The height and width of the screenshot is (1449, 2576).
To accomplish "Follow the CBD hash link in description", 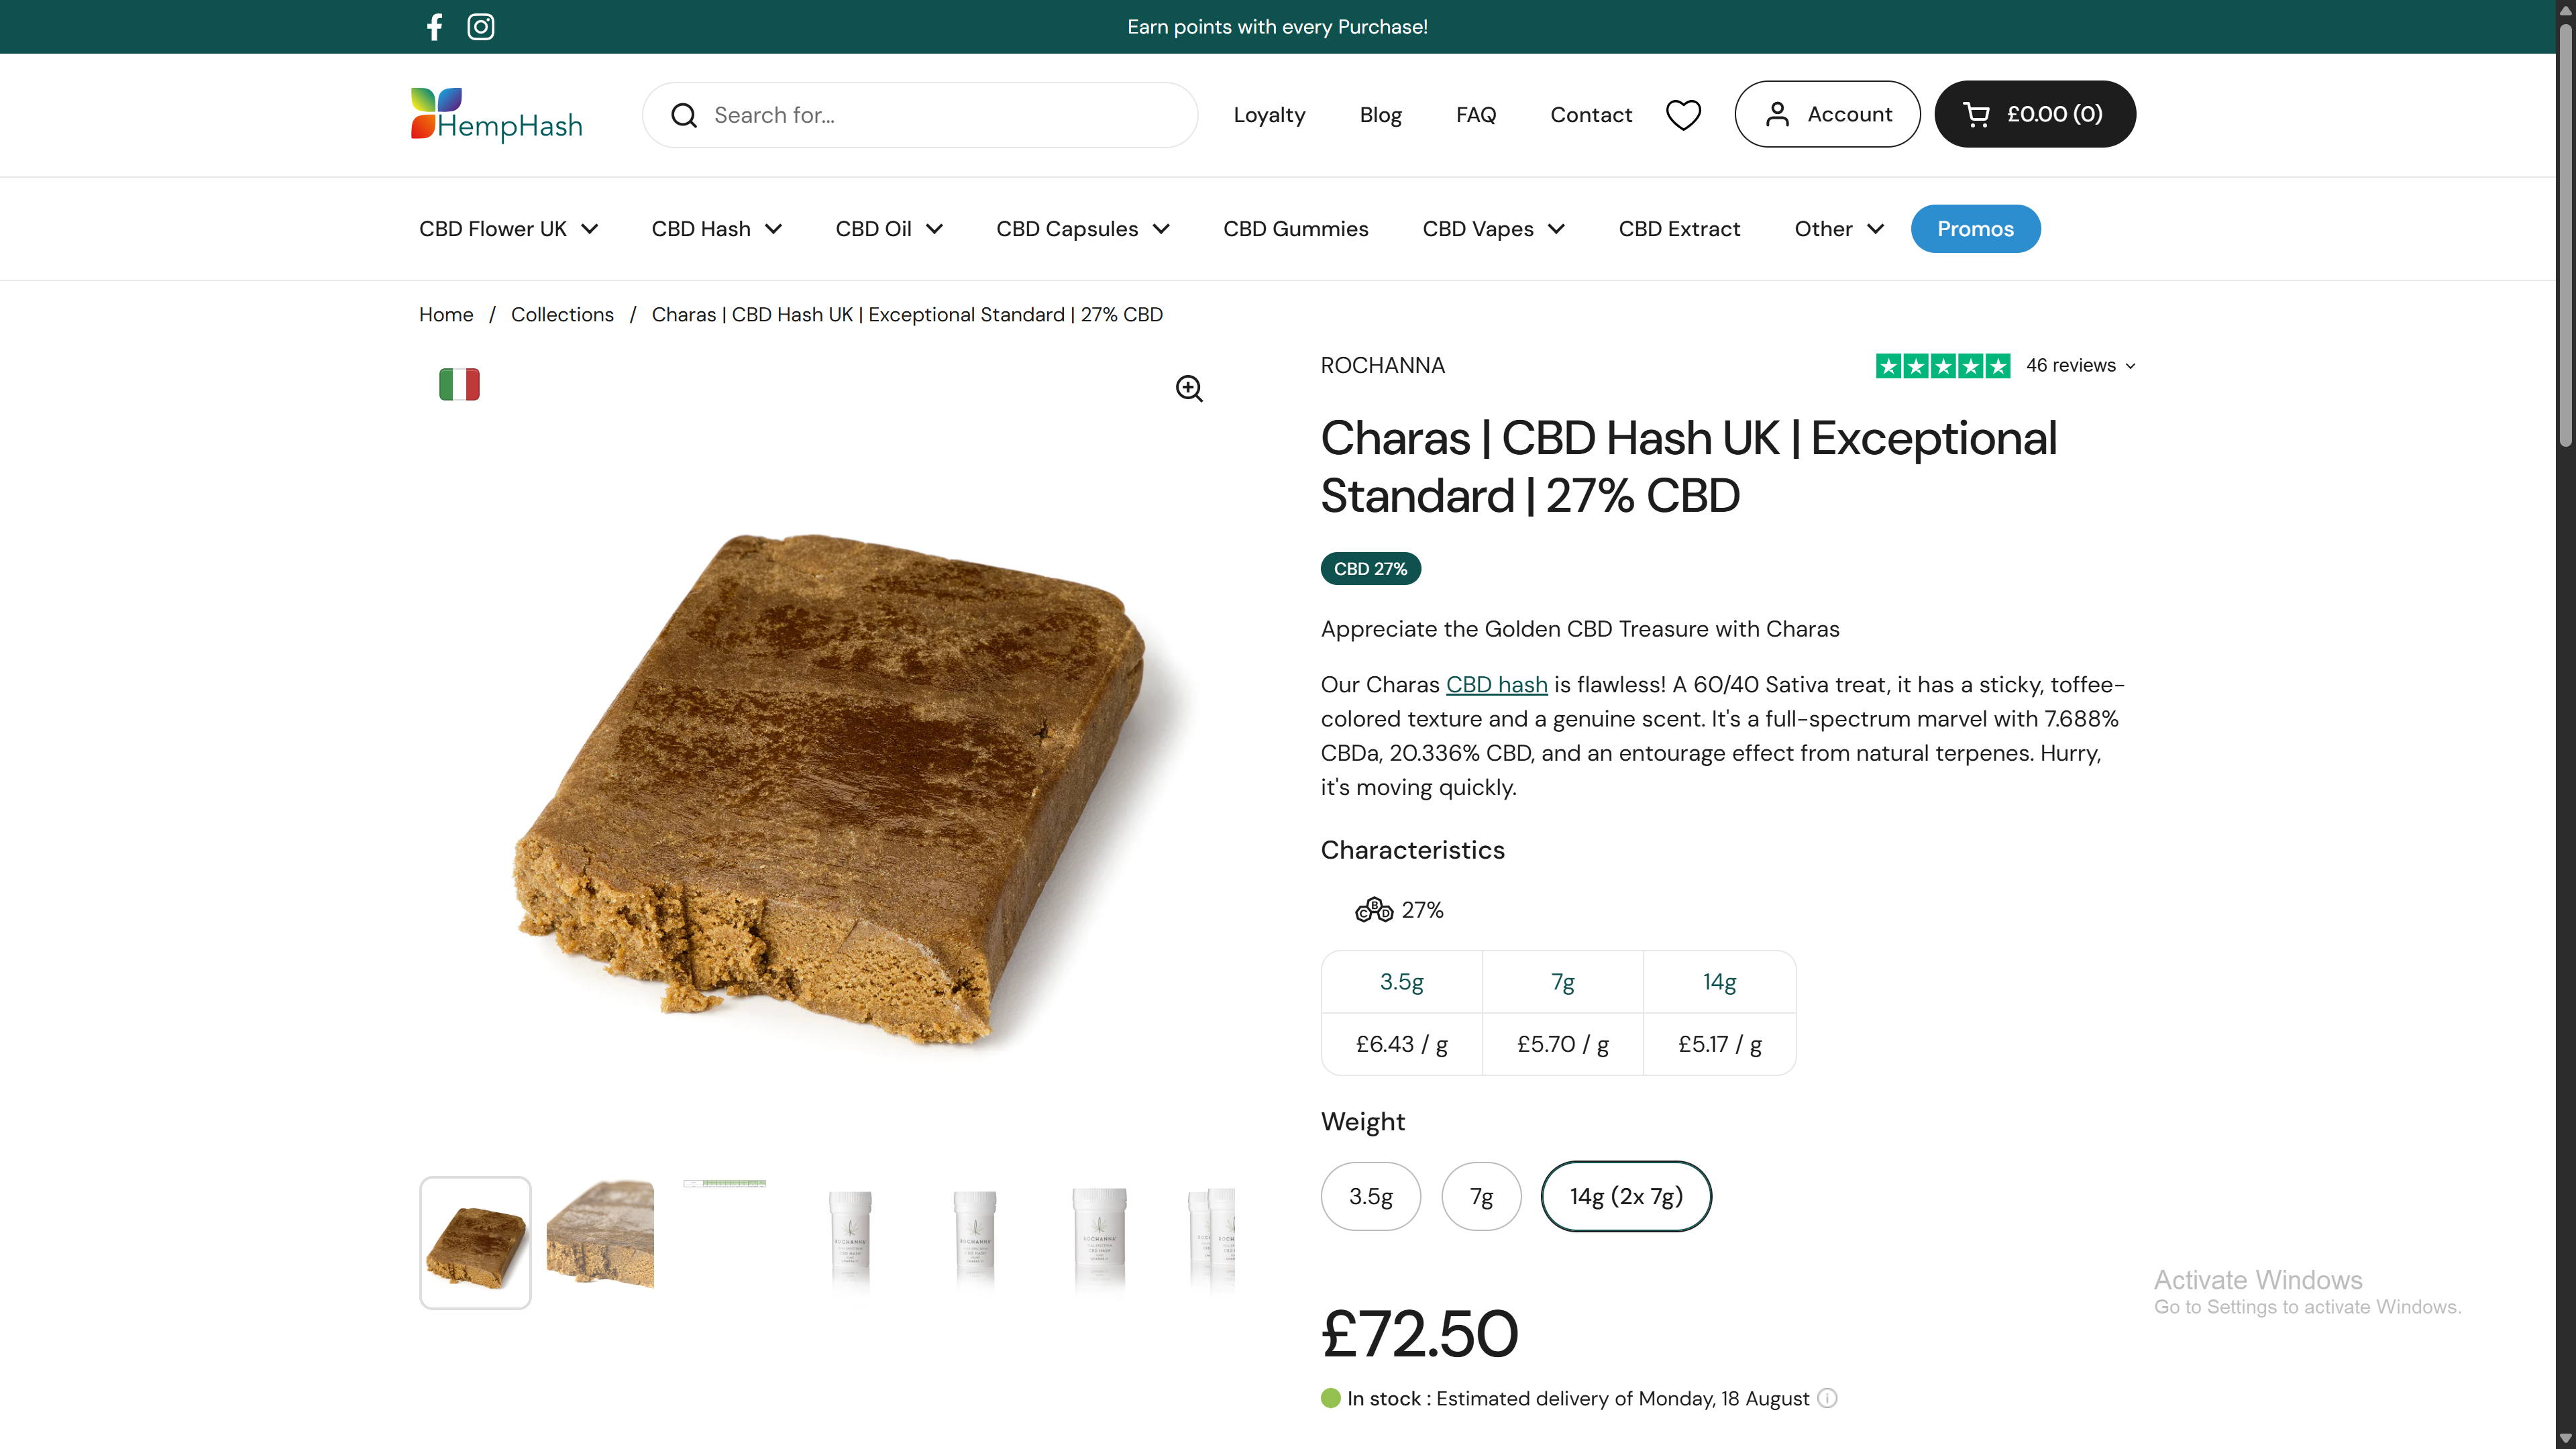I will pos(1496,685).
